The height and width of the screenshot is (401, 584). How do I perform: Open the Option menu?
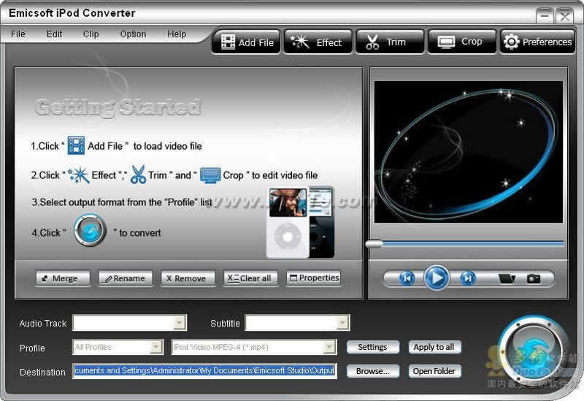pyautogui.click(x=133, y=34)
